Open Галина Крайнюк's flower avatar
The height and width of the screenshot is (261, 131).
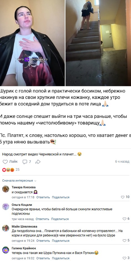click(x=6, y=250)
